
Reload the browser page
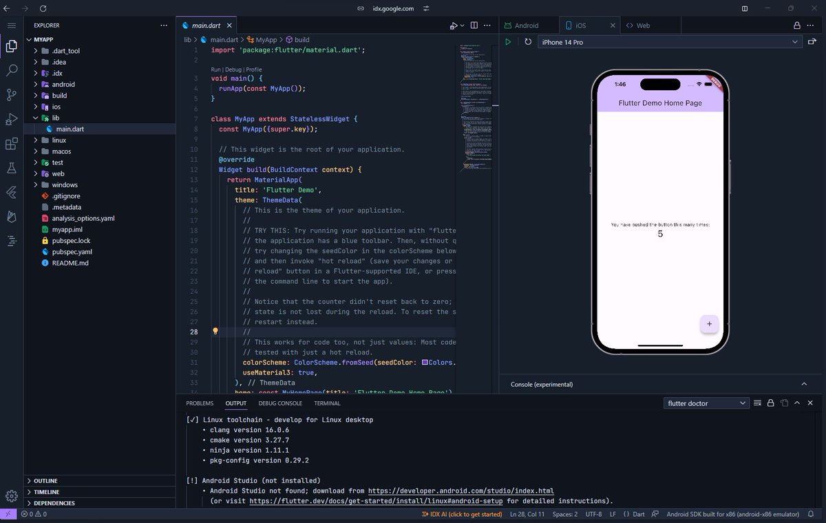click(43, 8)
